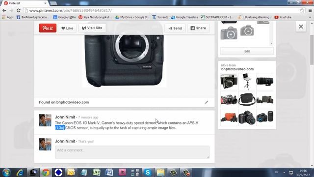
Task: Bookmark the page with the star icon
Action: (x=302, y=10)
